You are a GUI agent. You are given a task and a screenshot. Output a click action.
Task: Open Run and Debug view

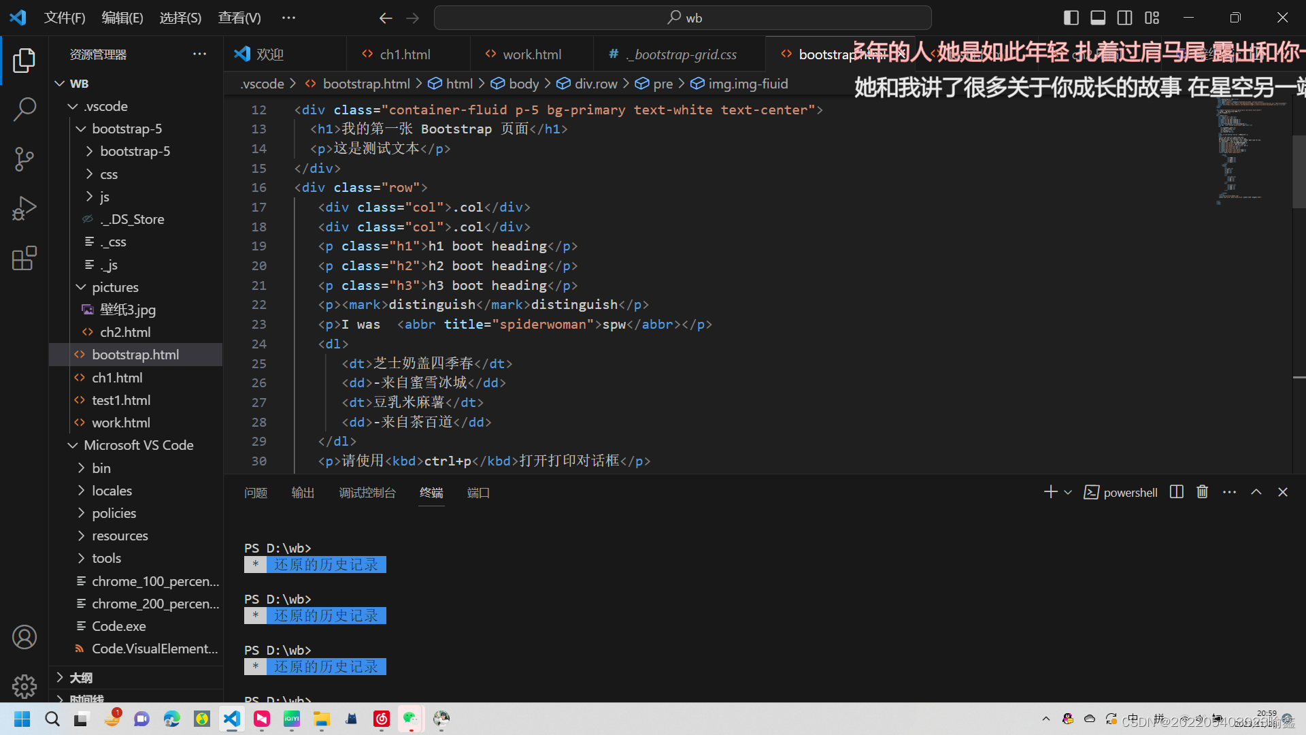24,208
